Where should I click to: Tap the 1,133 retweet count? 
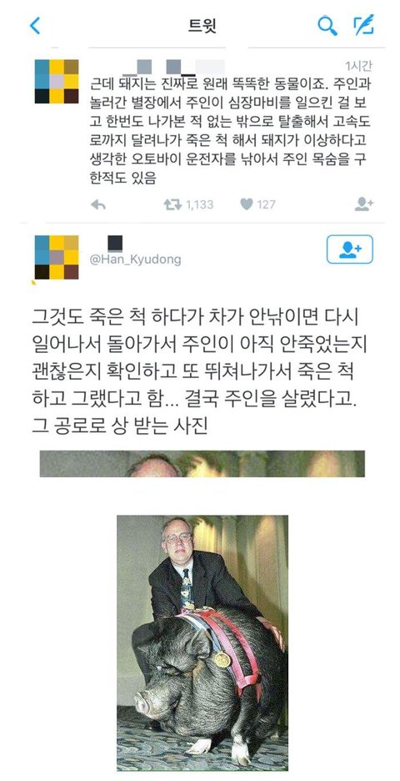[199, 204]
